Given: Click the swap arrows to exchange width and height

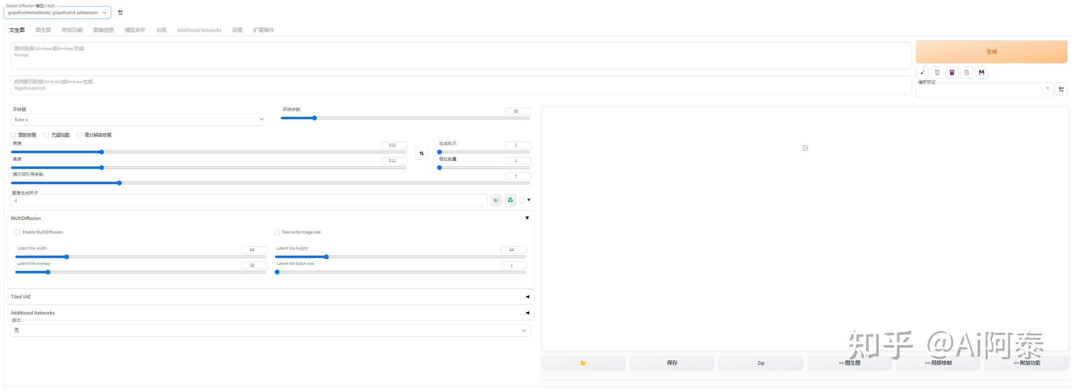Looking at the screenshot, I should coord(421,153).
